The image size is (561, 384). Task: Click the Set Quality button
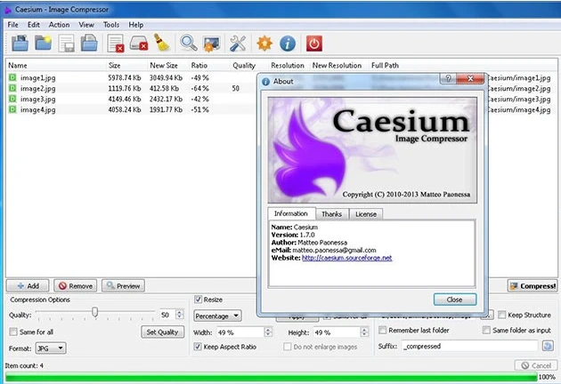tap(162, 332)
